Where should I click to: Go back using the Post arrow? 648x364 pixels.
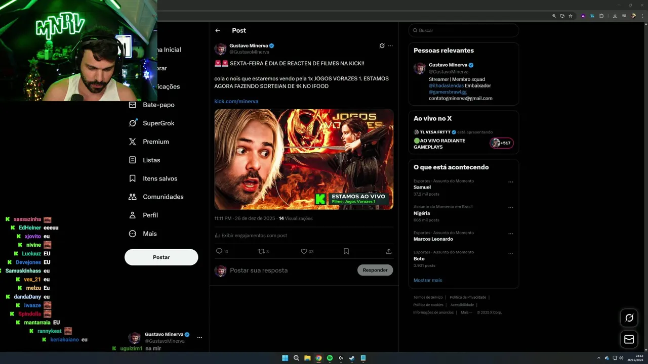218,30
